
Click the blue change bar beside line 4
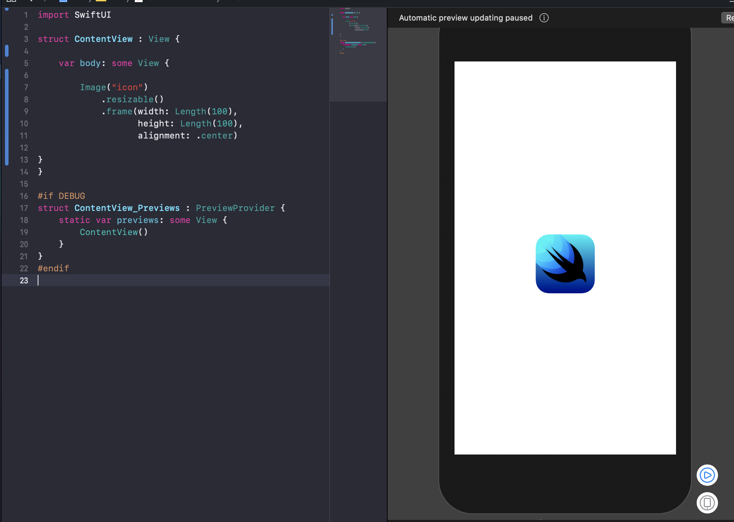[x=7, y=51]
